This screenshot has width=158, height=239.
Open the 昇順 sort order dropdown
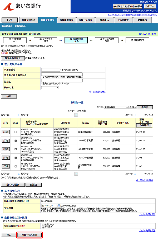133,107
